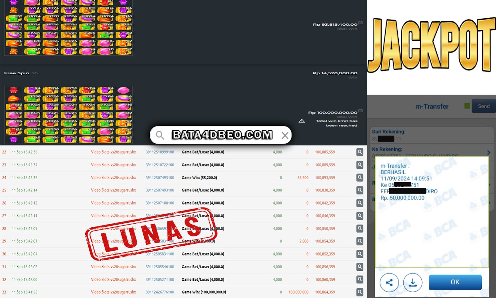Open transaction ID 39112505546100
This screenshot has width=496, height=298.
pos(160,267)
